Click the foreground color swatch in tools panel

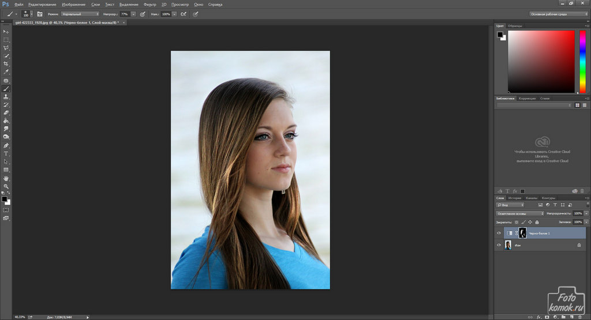(x=4, y=199)
